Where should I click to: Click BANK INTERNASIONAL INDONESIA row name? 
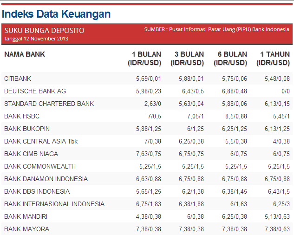coord(54,204)
